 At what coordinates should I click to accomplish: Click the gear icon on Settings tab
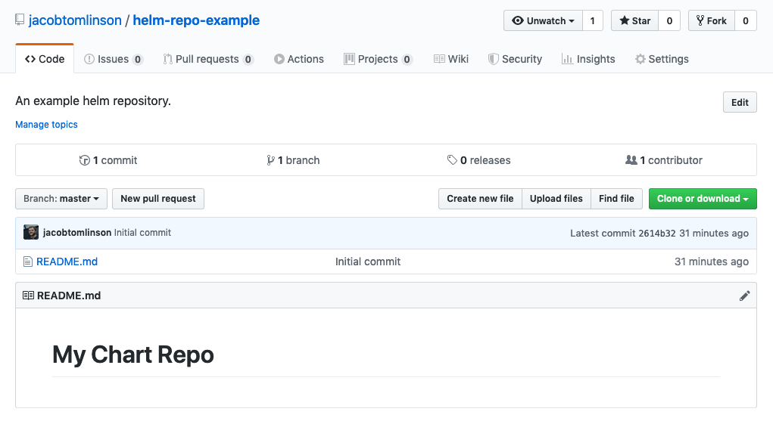coord(640,59)
